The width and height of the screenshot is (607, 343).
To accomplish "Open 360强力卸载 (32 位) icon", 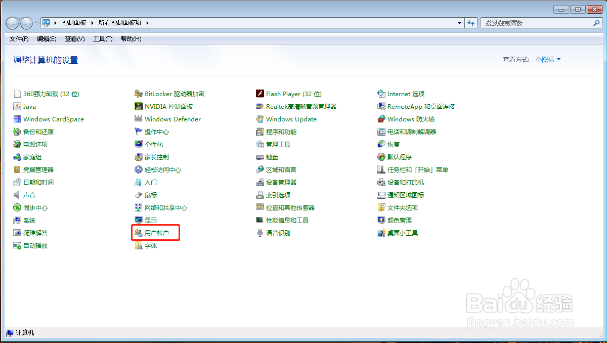I will pos(17,94).
